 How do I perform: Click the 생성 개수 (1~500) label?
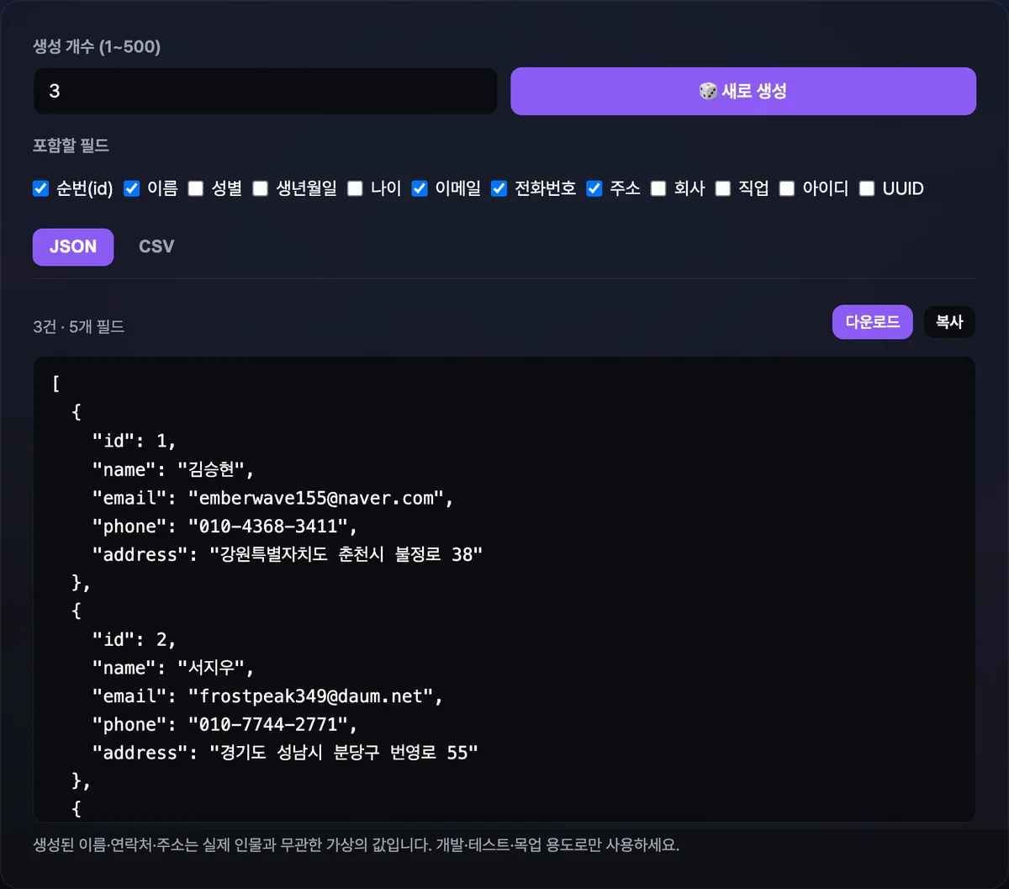pyautogui.click(x=97, y=47)
